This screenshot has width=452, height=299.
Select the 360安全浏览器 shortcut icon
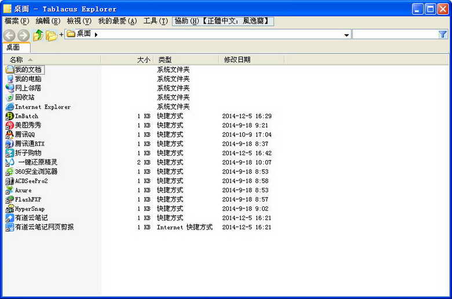coord(9,172)
